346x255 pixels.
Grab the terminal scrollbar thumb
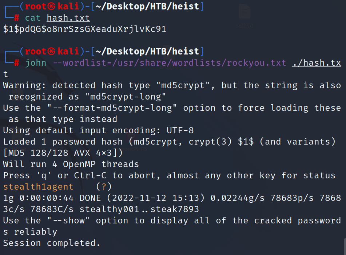[x=344, y=246]
